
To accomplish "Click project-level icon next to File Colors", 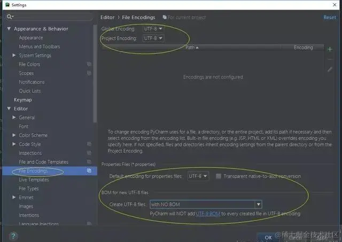I will pos(89,64).
